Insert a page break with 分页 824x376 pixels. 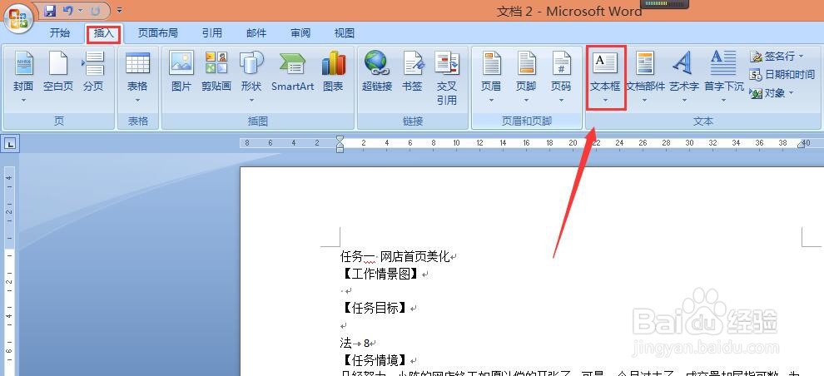pyautogui.click(x=93, y=71)
